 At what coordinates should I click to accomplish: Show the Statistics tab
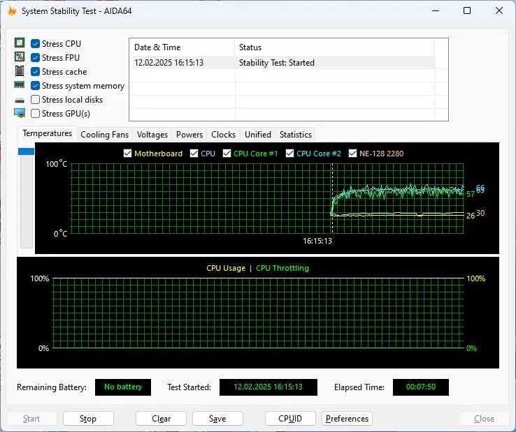tap(296, 135)
